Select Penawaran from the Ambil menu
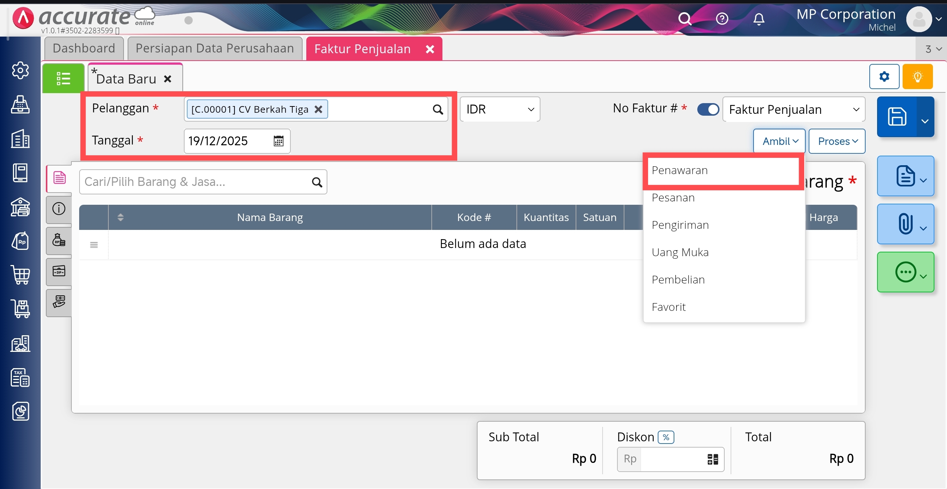This screenshot has width=947, height=489. click(x=680, y=170)
